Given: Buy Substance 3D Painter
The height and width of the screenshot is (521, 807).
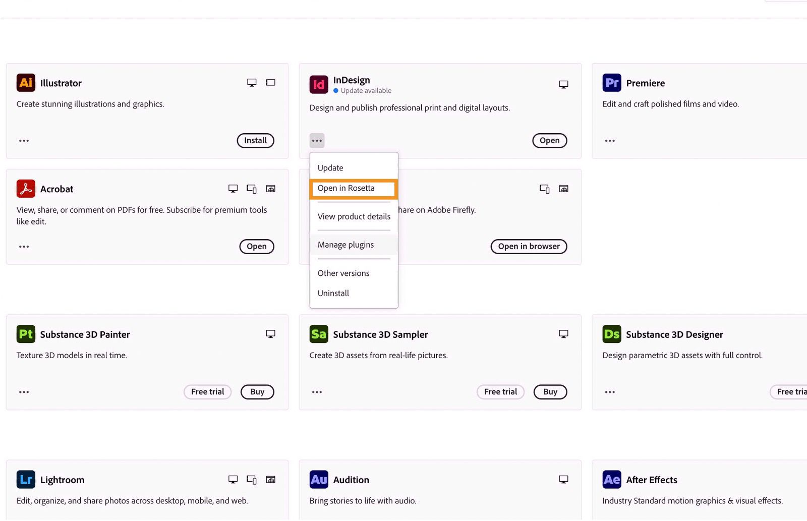Looking at the screenshot, I should pyautogui.click(x=257, y=392).
